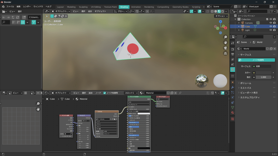
Task: Click the ノードを使用 button in World properties
Action: pyautogui.click(x=256, y=60)
